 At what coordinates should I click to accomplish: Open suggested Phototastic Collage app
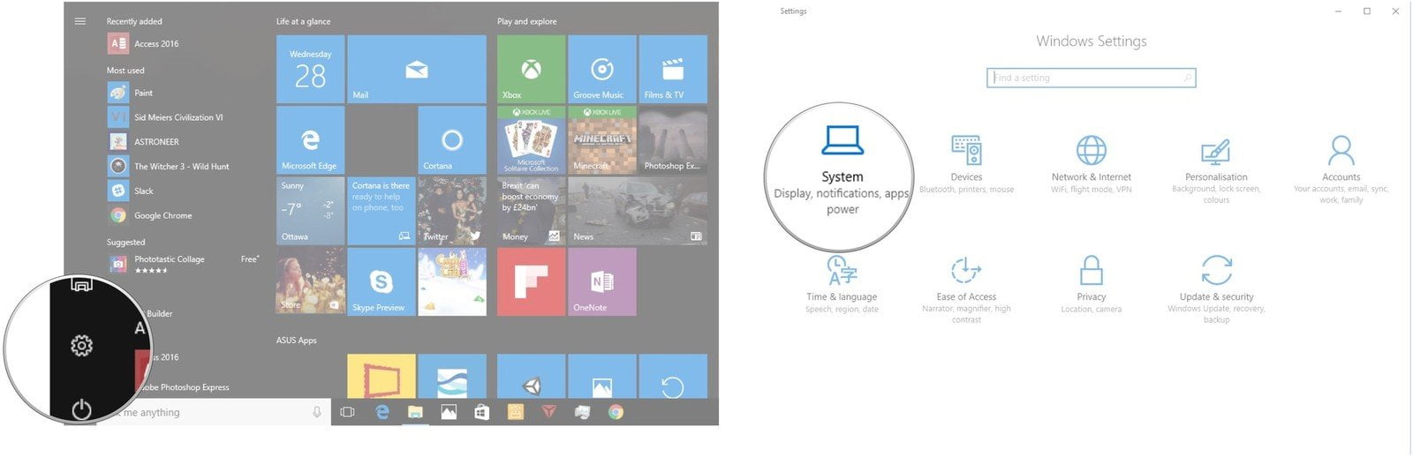tap(184, 263)
